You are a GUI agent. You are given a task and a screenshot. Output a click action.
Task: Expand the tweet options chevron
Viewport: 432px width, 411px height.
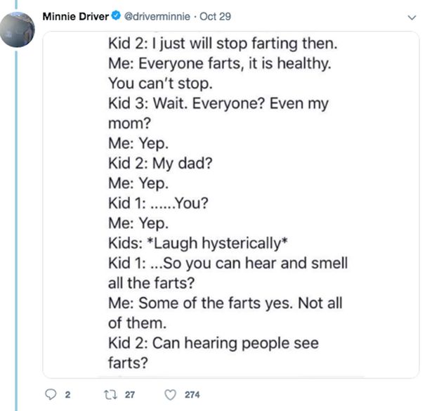click(x=412, y=18)
